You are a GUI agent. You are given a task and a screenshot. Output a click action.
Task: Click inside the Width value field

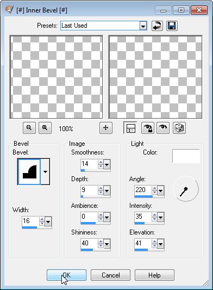click(x=30, y=221)
